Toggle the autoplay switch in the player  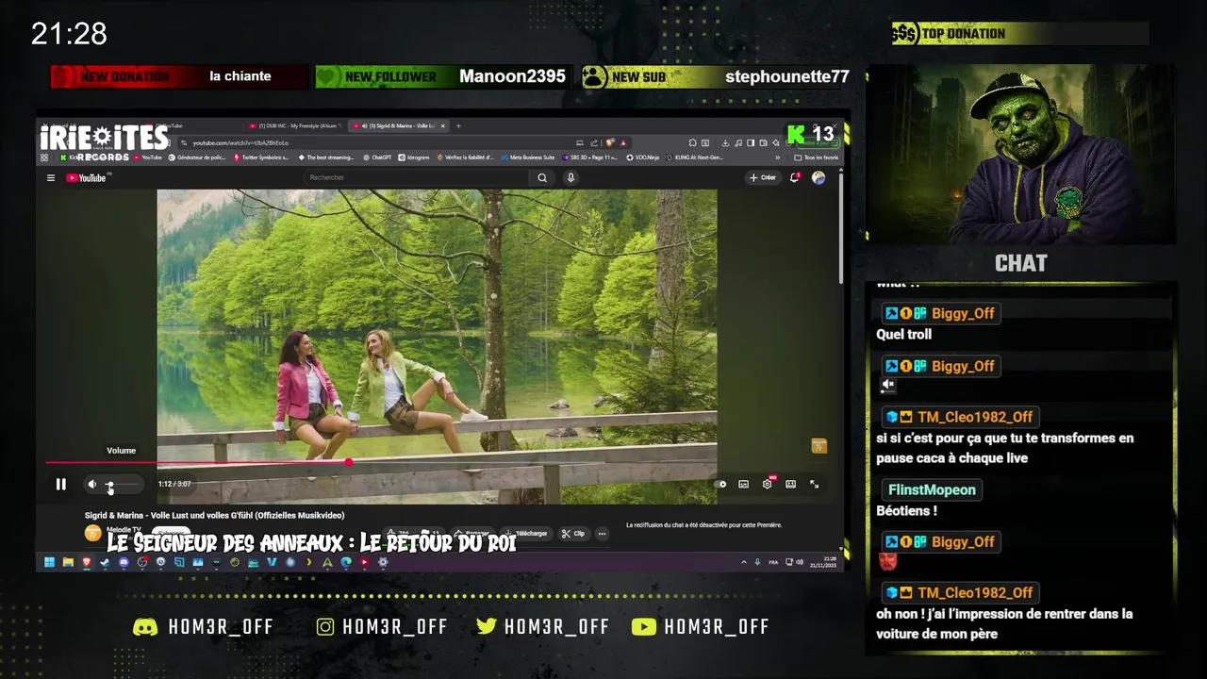(x=721, y=484)
